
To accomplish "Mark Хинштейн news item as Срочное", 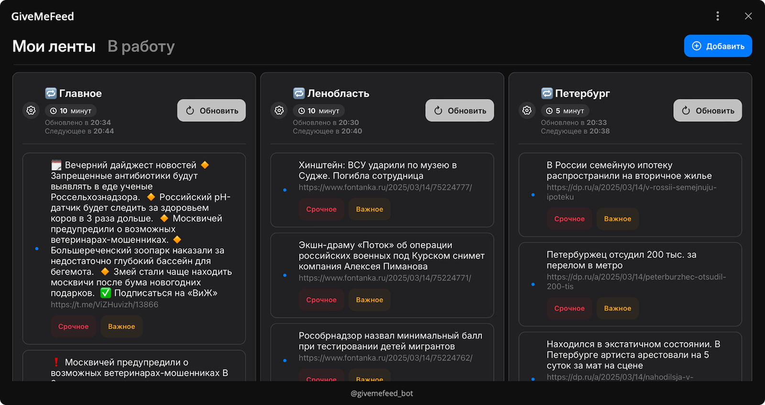I will (321, 209).
